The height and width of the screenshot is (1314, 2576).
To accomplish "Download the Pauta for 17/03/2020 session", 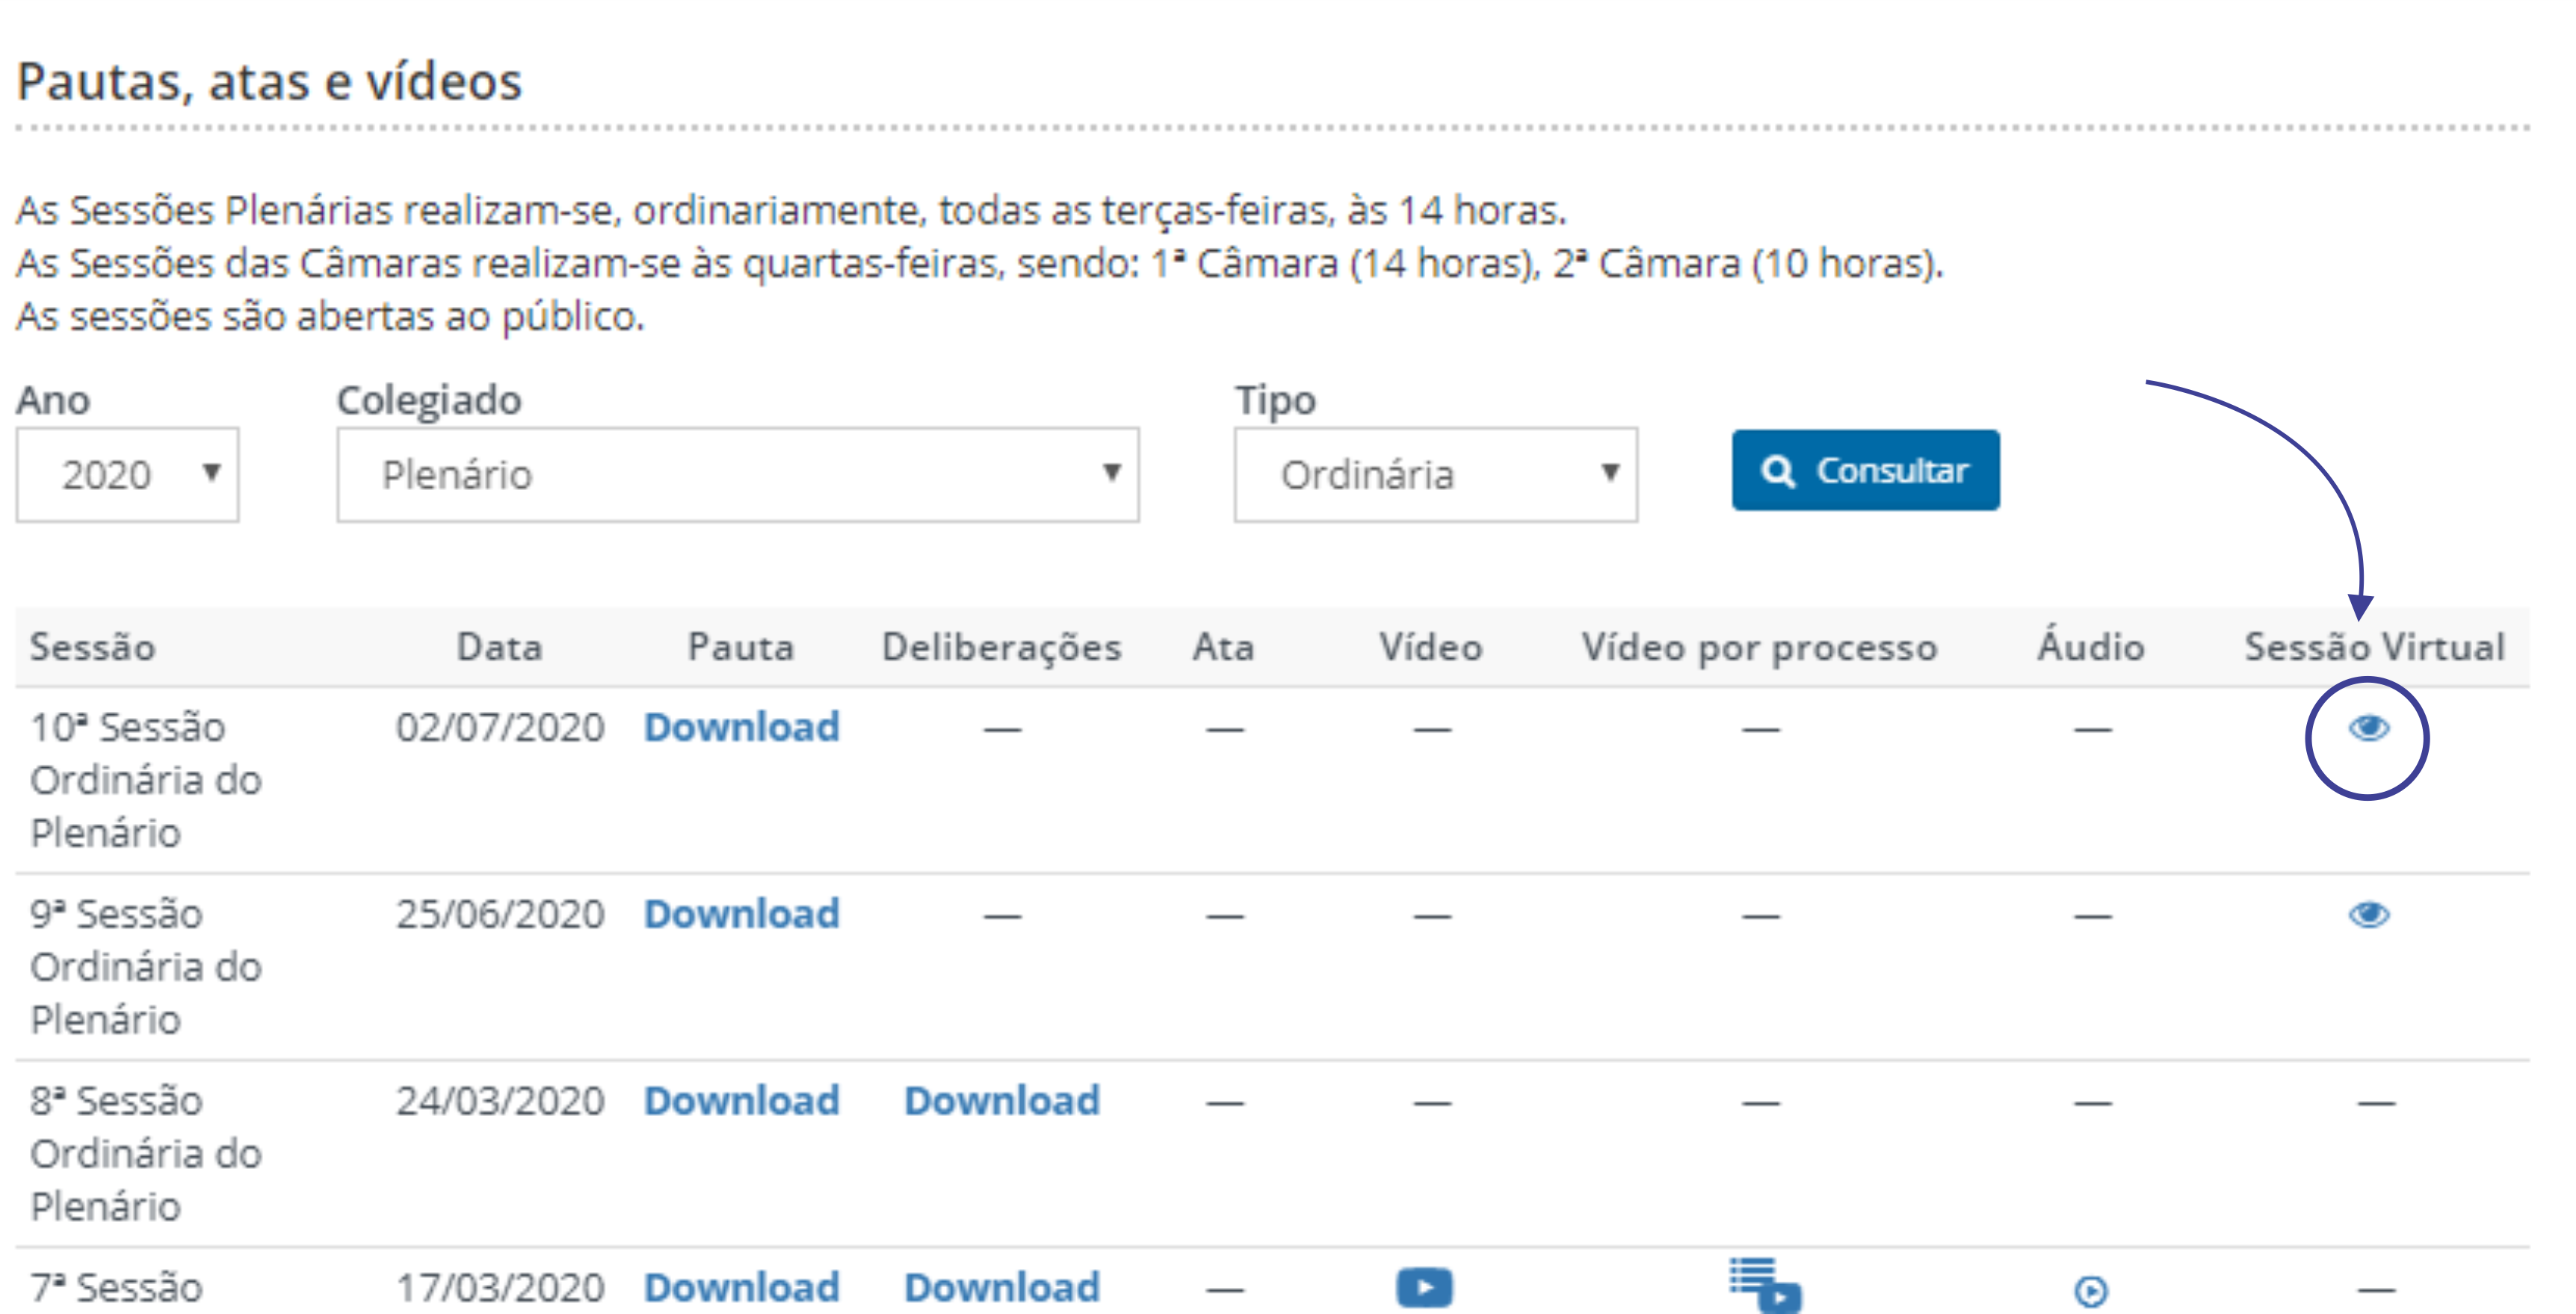I will point(741,1288).
